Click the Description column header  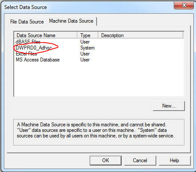click(x=141, y=35)
